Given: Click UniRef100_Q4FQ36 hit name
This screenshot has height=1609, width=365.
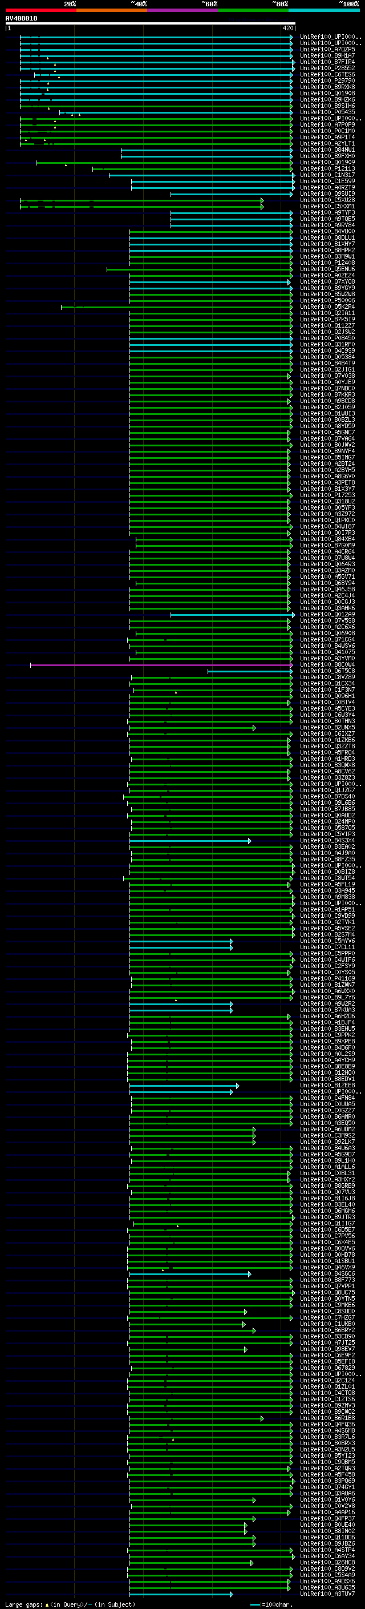Looking at the screenshot, I should tap(327, 1425).
